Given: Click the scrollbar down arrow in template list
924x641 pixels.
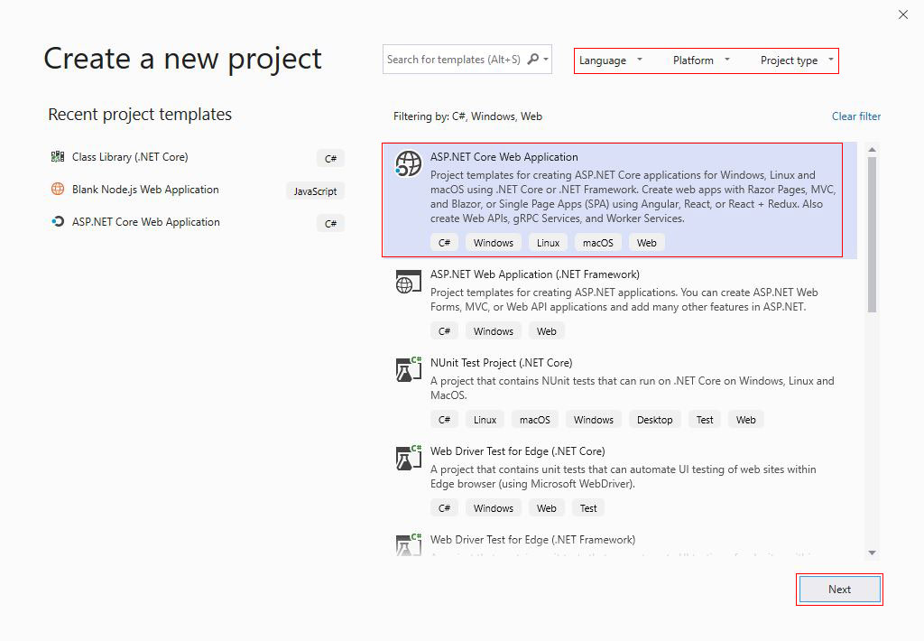Looking at the screenshot, I should pos(873,553).
